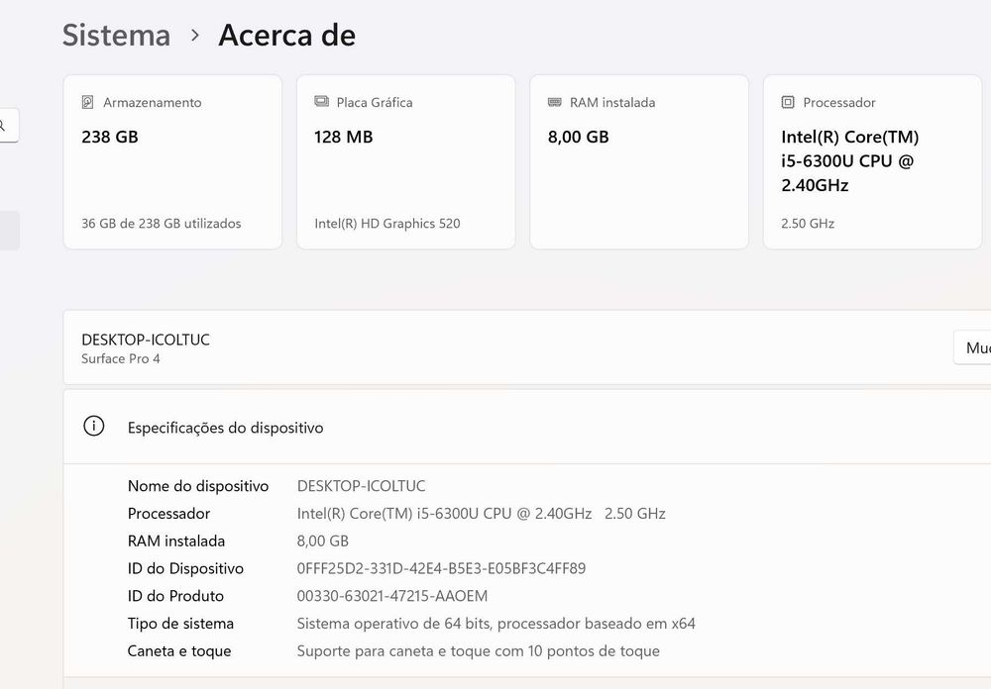The width and height of the screenshot is (991, 689).
Task: Click the DESKTOP-ICOLTUC header name
Action: (x=146, y=340)
